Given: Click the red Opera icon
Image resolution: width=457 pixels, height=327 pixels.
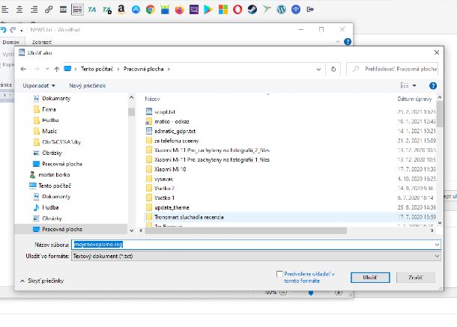Looking at the screenshot, I should (x=237, y=10).
